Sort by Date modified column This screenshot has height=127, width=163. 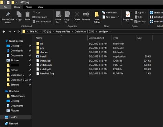96,38
